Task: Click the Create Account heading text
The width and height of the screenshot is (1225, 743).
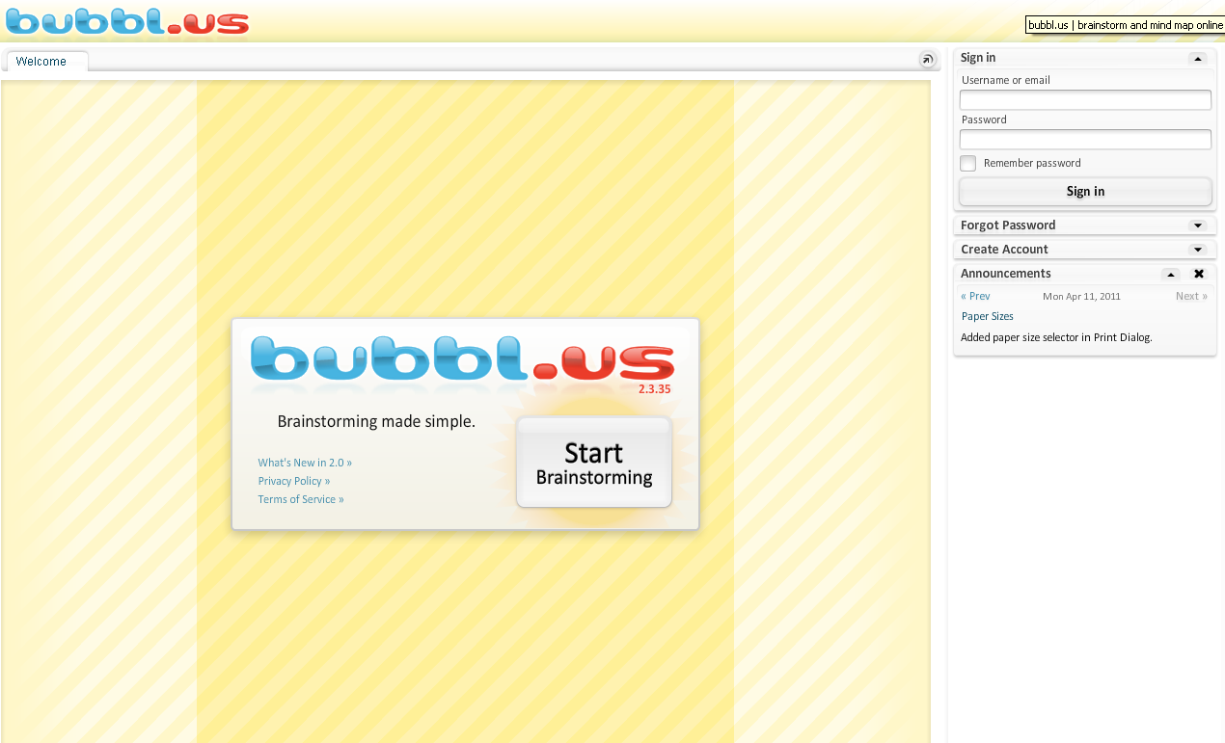Action: [1004, 250]
